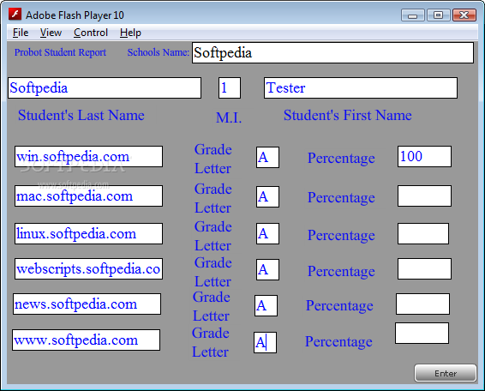The height and width of the screenshot is (391, 485).
Task: Click the Schools Name input field
Action: click(332, 53)
